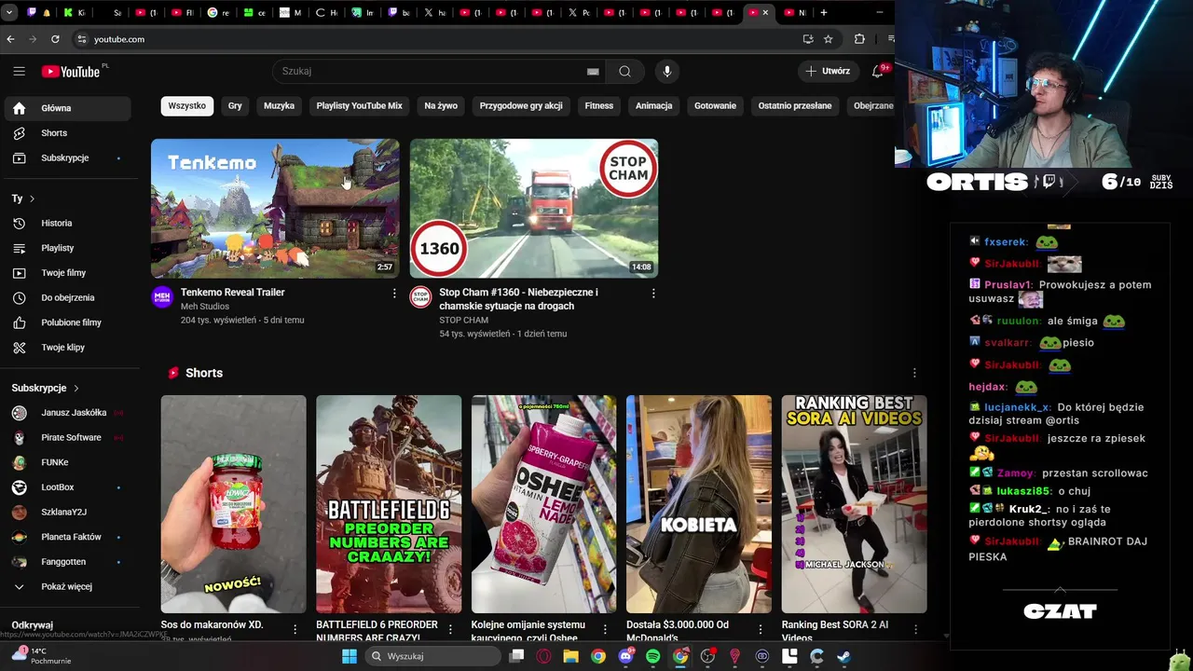Open Janusz Jaskółka channel subscription
This screenshot has width=1193, height=671.
pos(65,412)
